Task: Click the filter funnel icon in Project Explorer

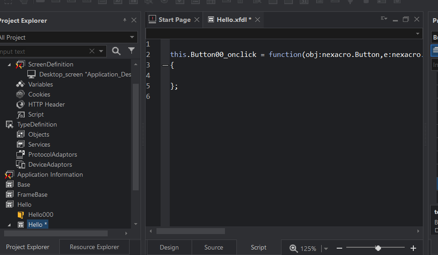Action: pyautogui.click(x=131, y=51)
